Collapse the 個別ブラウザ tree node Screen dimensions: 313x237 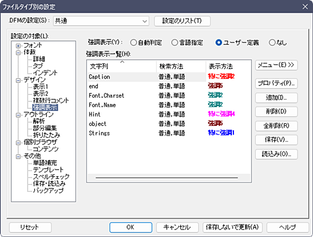click(x=18, y=143)
